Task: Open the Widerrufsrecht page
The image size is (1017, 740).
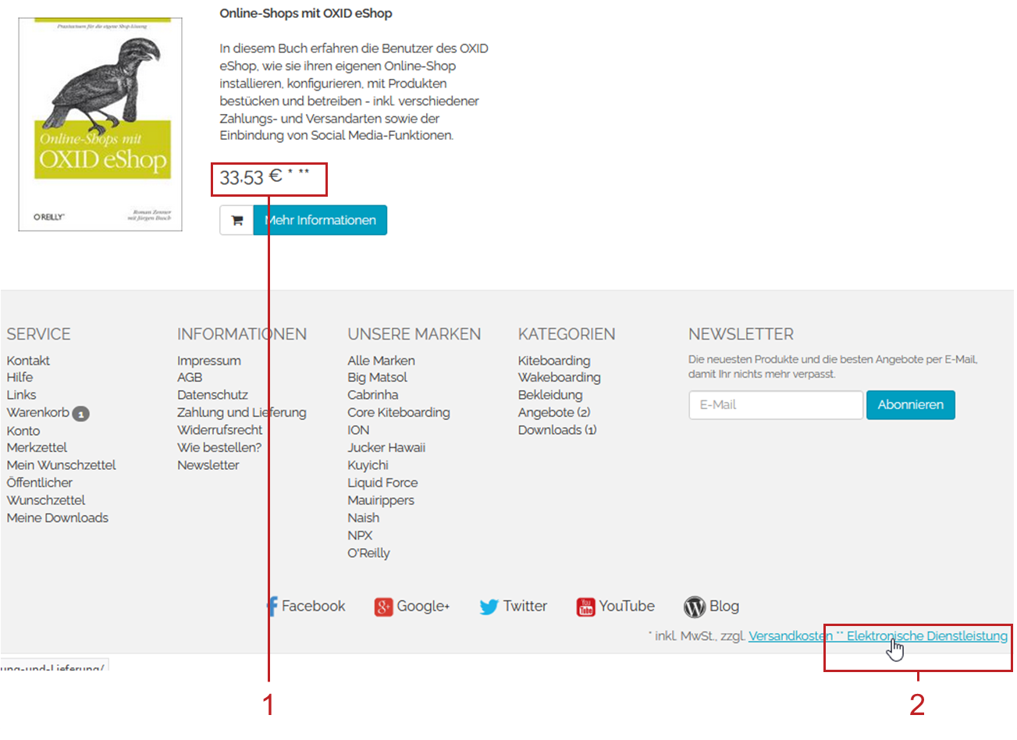Action: tap(220, 430)
